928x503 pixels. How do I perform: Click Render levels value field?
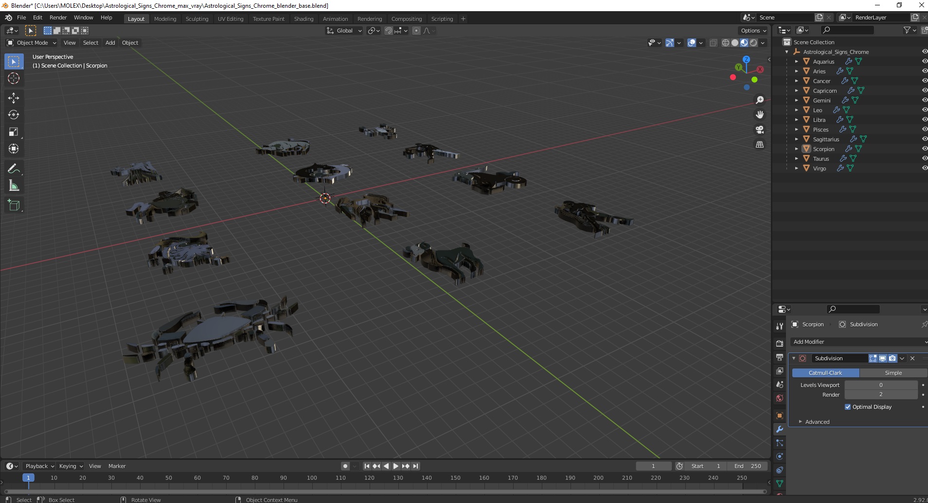click(881, 395)
